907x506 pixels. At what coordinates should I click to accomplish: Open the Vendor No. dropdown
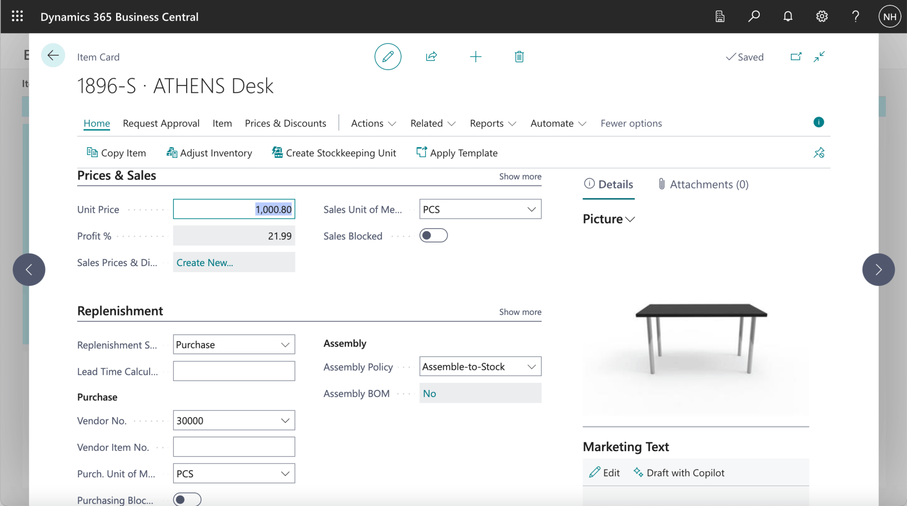285,421
